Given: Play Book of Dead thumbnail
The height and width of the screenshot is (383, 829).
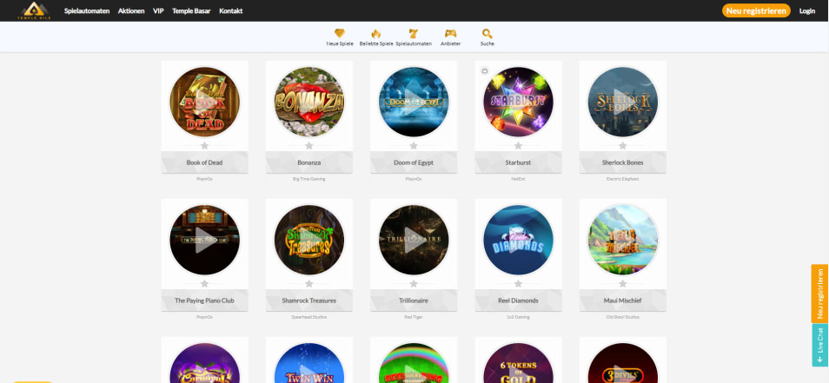Looking at the screenshot, I should point(204,102).
